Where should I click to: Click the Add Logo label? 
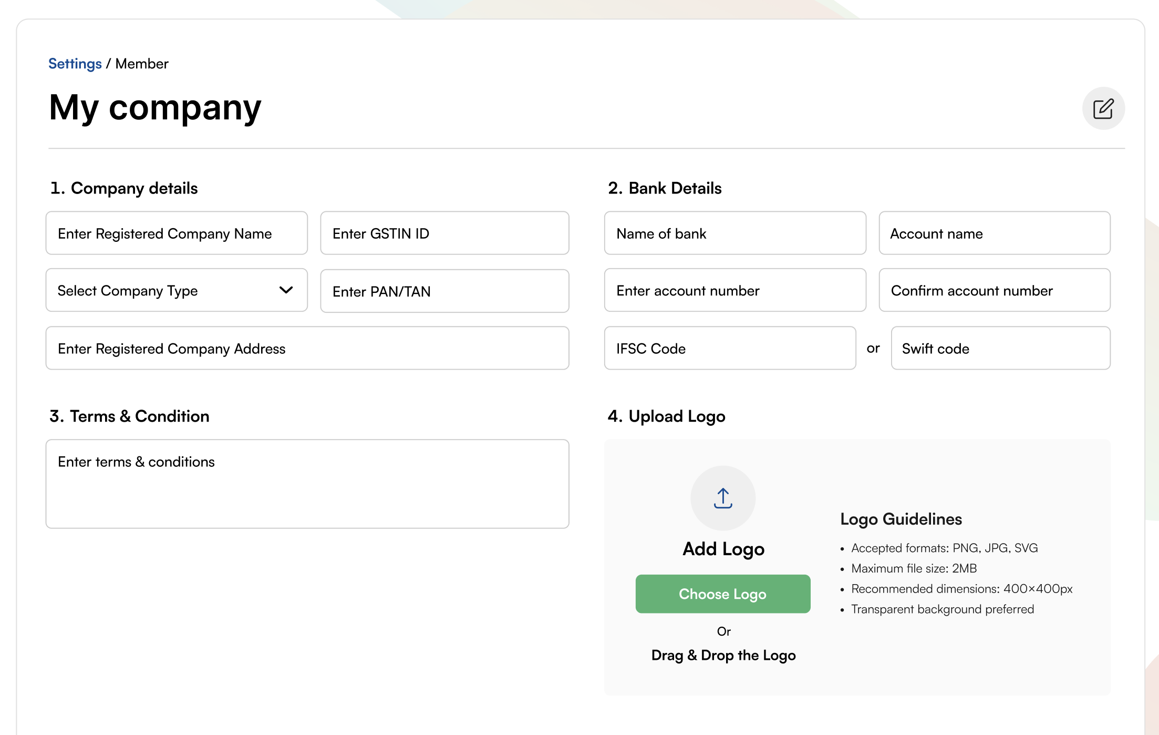click(723, 549)
